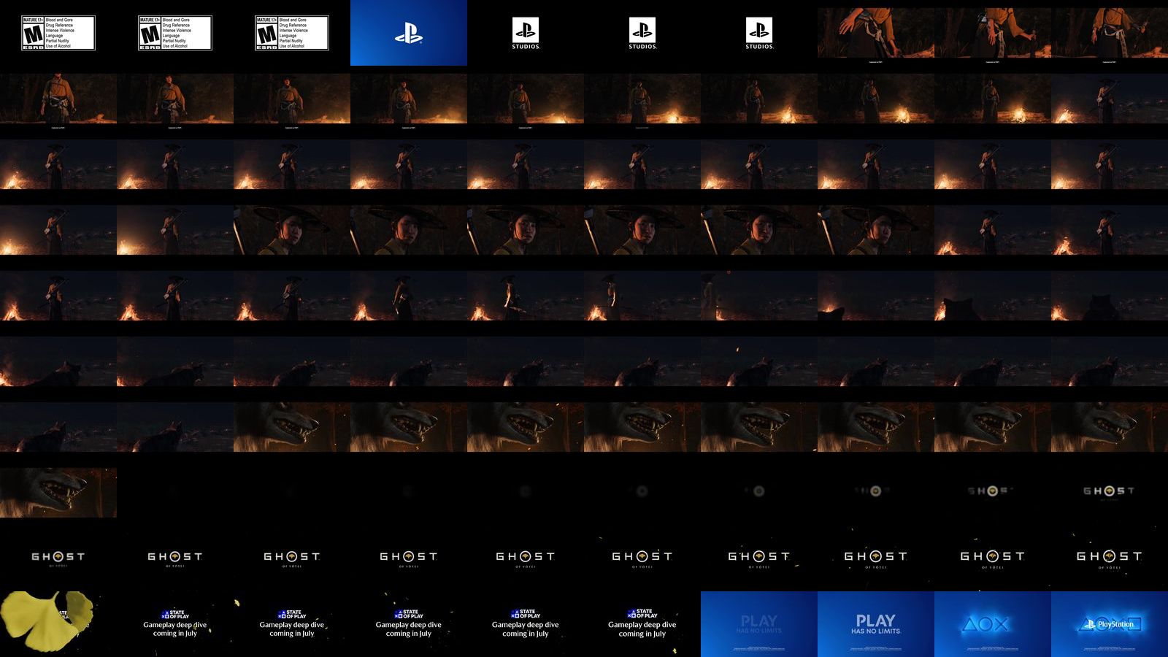This screenshot has height=657, width=1168.
Task: Open the last PlayStation Studios logo frame
Action: (x=759, y=33)
